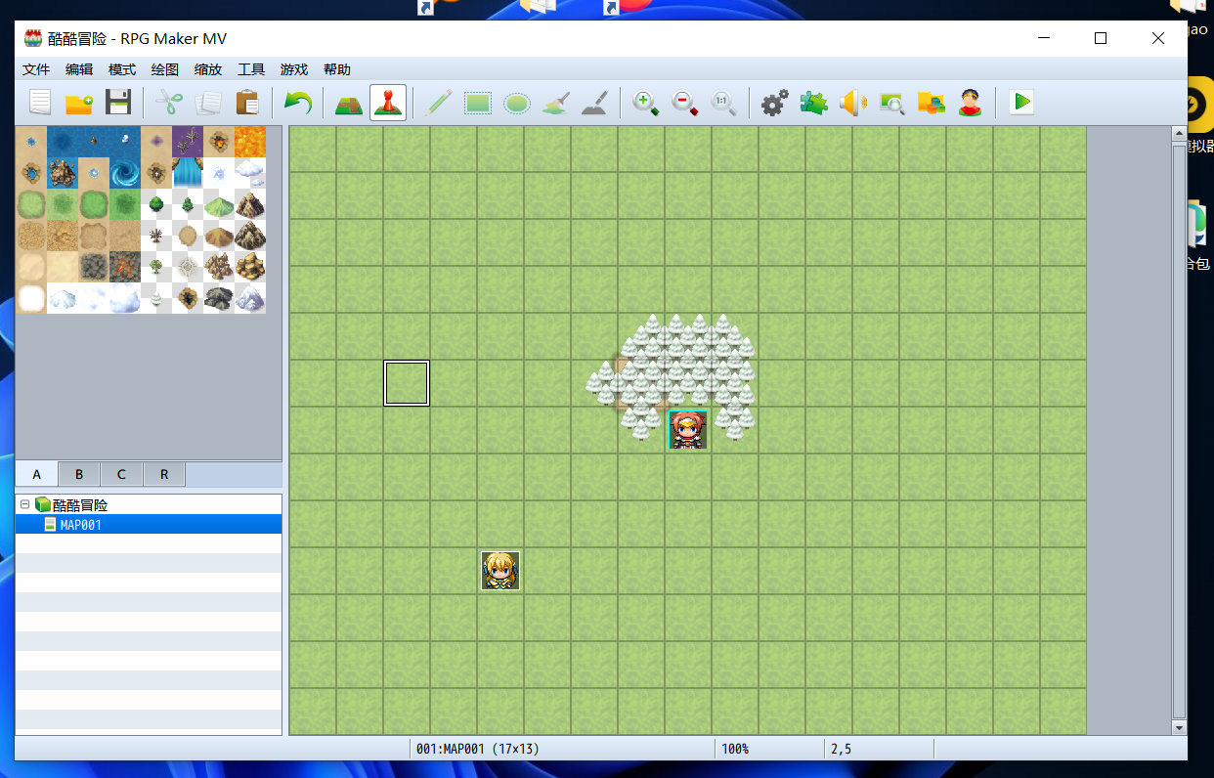The width and height of the screenshot is (1214, 778).
Task: Click the 2,5 coordinates in status bar
Action: tap(841, 749)
